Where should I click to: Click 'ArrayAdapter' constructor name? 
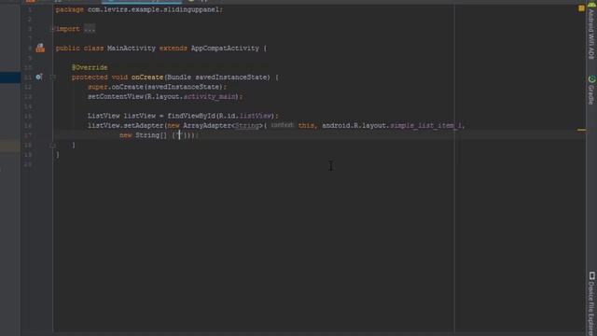pos(207,125)
